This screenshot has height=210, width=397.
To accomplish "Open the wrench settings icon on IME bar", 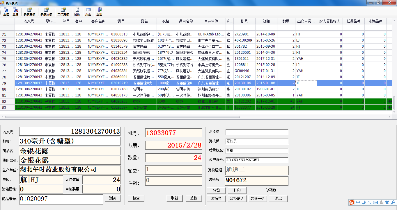I will click(x=393, y=202).
